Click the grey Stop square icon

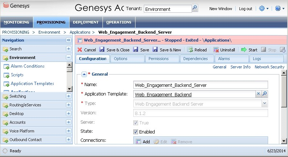coord(264,50)
